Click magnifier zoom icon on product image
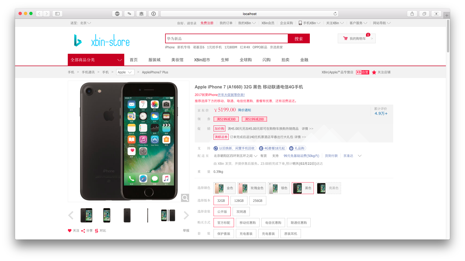 pos(185,198)
